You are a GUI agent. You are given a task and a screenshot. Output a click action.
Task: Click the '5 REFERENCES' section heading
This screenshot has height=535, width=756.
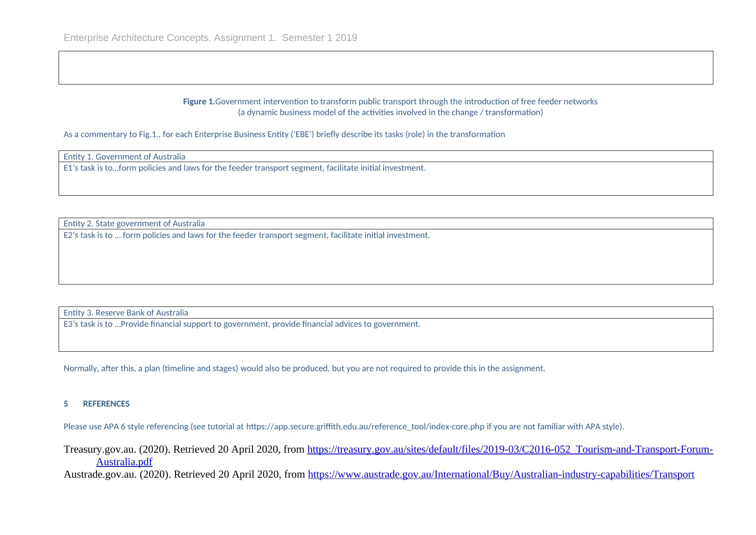[x=97, y=404]
